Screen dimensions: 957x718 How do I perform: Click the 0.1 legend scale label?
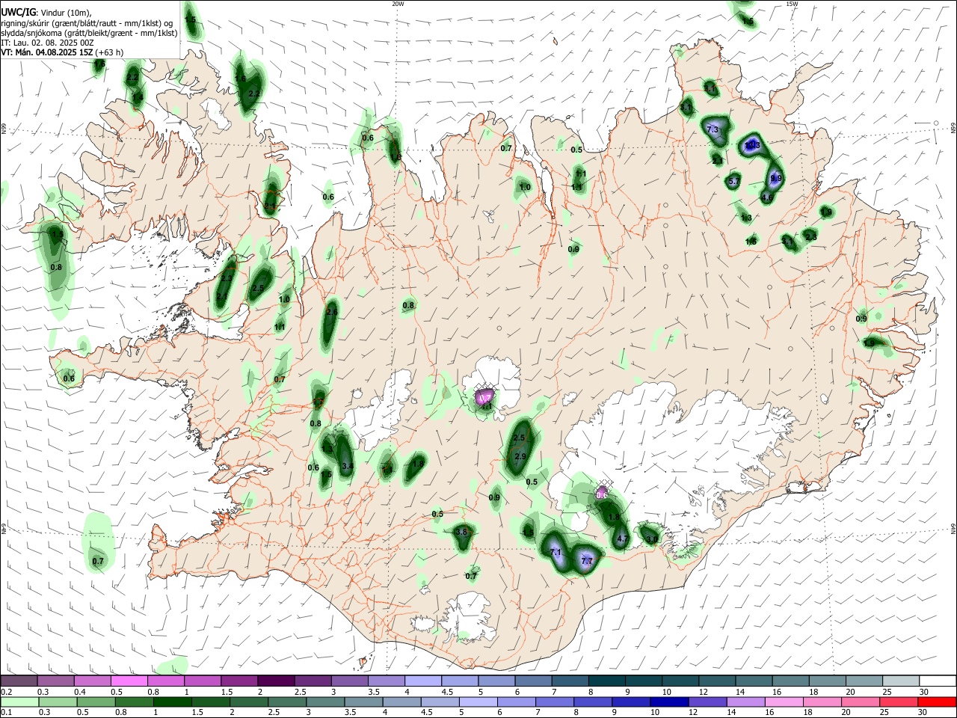pos(6,713)
